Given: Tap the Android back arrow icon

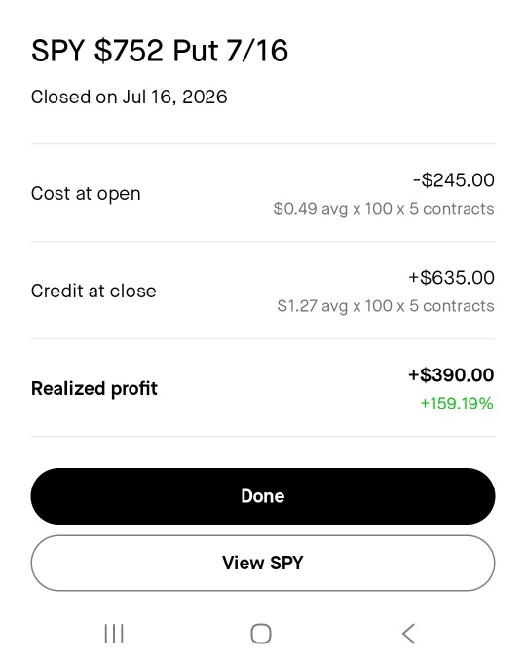Looking at the screenshot, I should [x=408, y=634].
